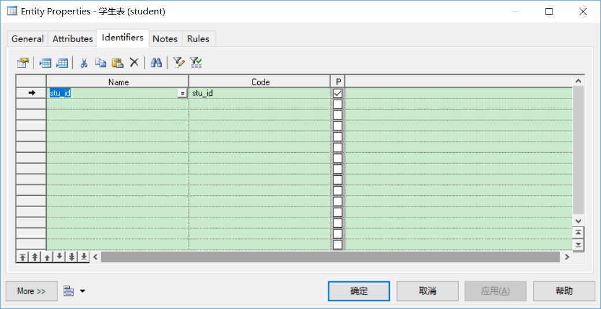The height and width of the screenshot is (309, 601).
Task: Switch to the General tab
Action: pos(28,39)
